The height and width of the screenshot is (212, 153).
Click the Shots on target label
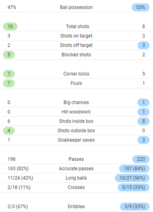tap(76, 36)
